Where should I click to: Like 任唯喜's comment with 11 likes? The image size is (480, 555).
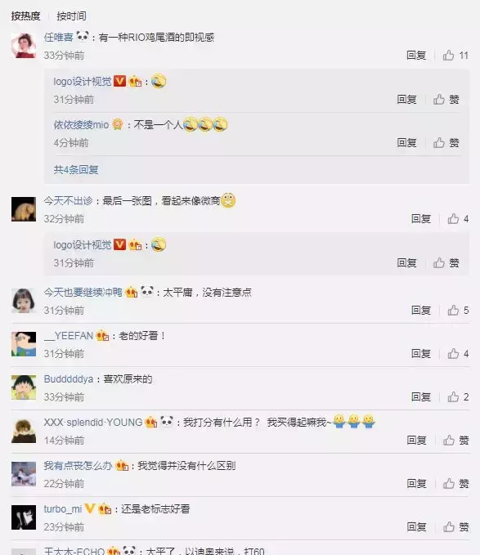coord(455,56)
